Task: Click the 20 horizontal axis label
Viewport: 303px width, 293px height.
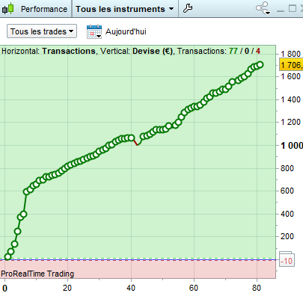Action: coord(67,288)
